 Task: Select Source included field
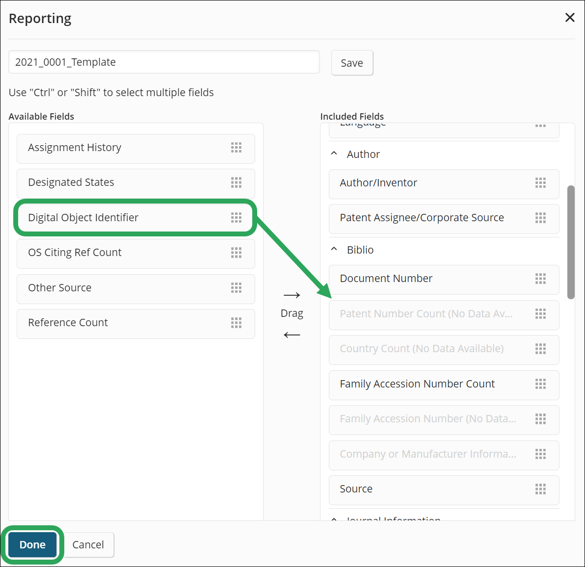(x=444, y=490)
